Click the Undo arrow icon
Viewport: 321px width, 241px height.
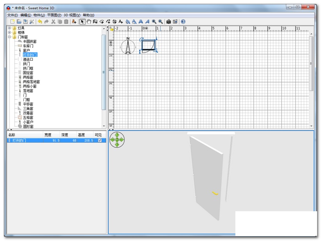coord(39,22)
